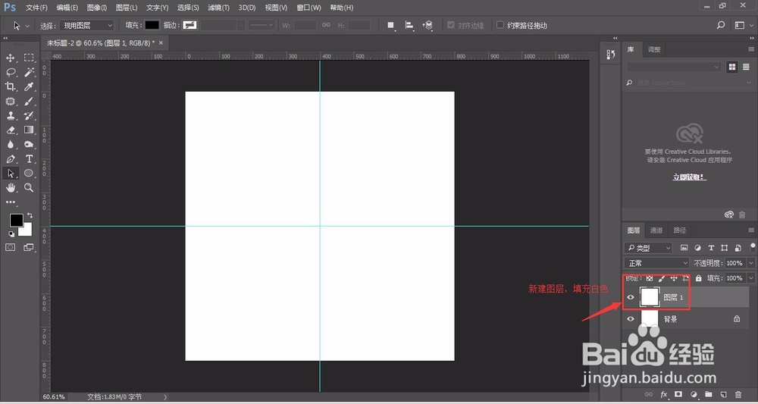Viewport: 758px width, 404px height.
Task: Select the Pen tool
Action: coord(10,159)
